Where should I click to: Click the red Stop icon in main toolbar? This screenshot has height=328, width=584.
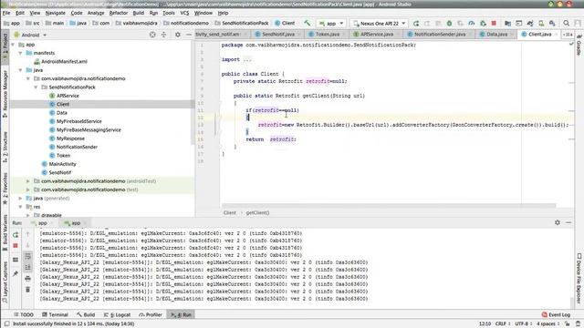[494, 23]
